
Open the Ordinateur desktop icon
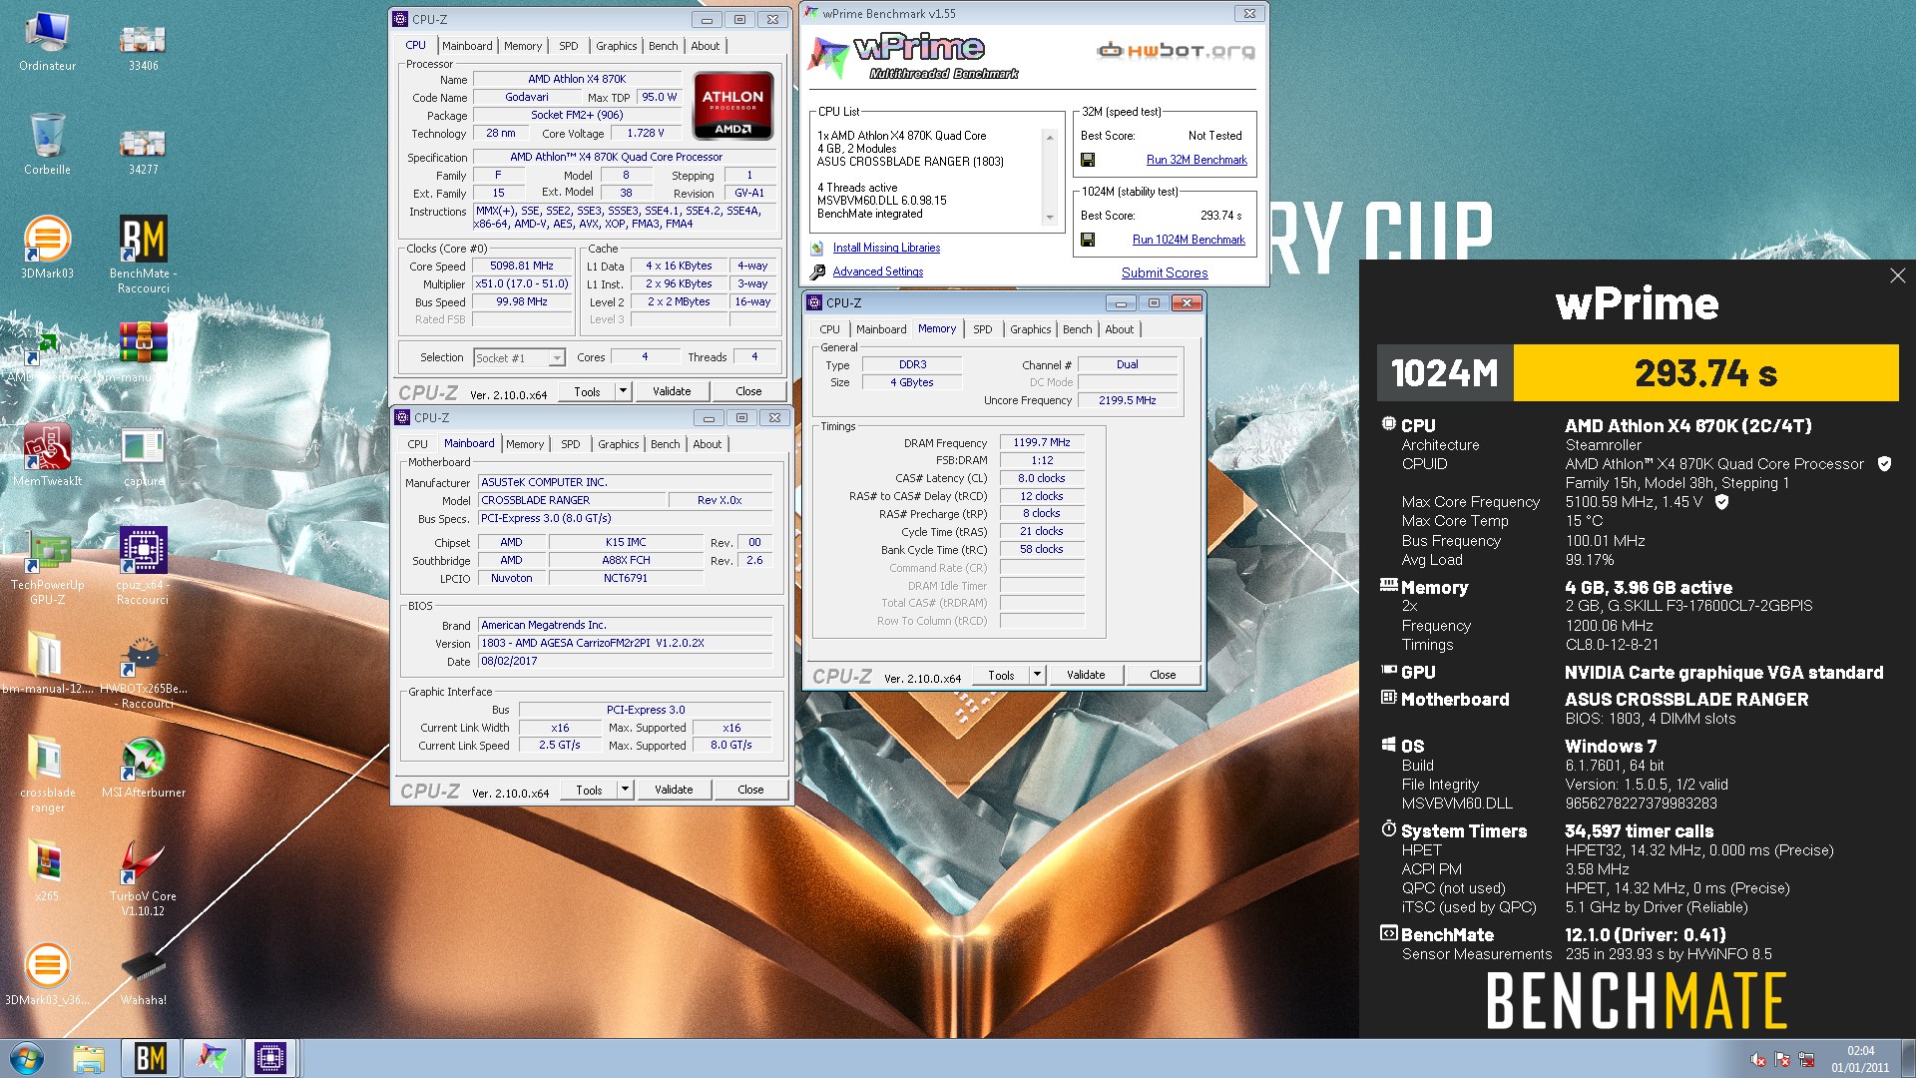47,42
